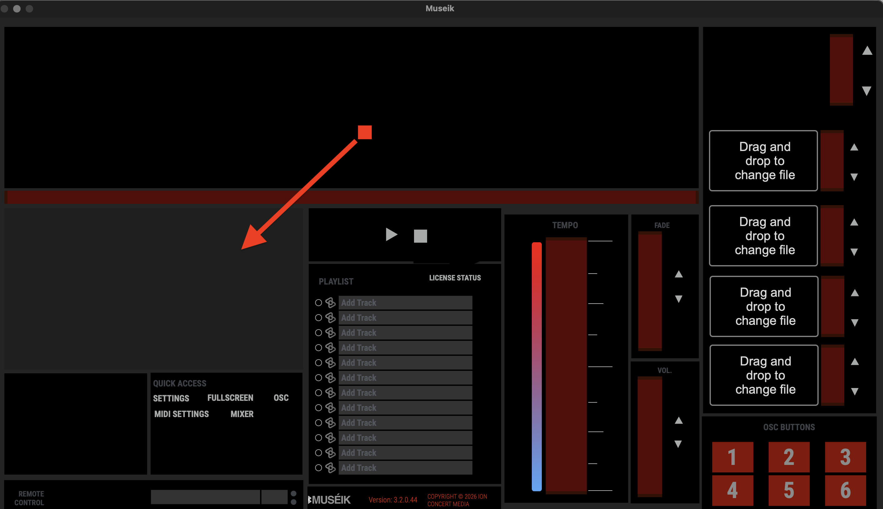
Task: Select the radio button of third playlist row
Action: pos(318,333)
